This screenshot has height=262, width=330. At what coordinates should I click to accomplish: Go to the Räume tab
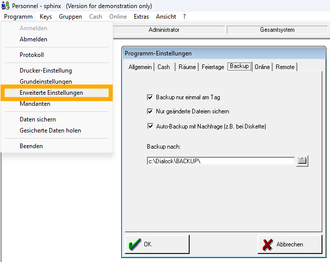187,67
